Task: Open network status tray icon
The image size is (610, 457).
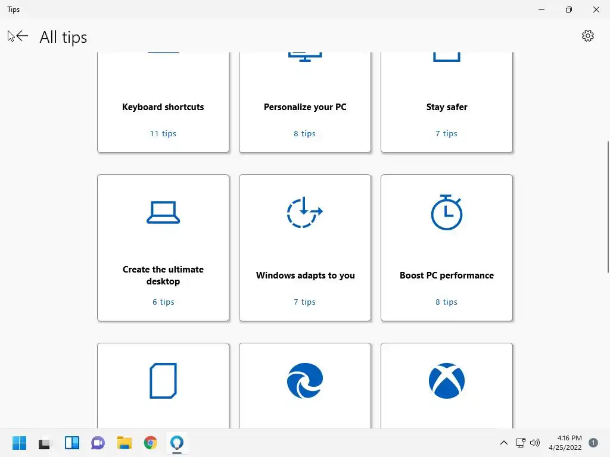Action: (x=521, y=443)
